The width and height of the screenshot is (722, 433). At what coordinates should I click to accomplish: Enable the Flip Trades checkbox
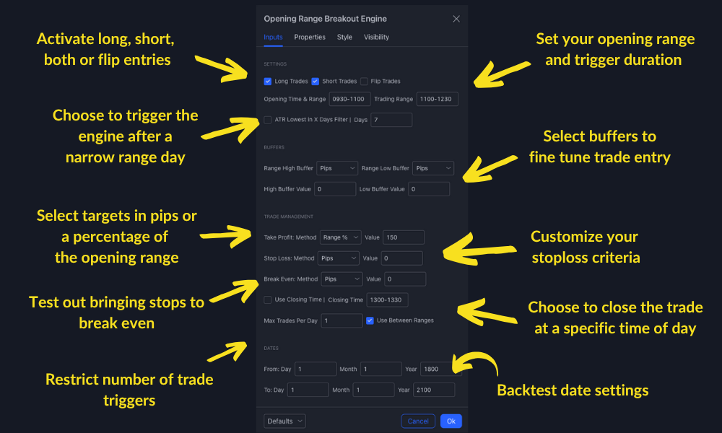(364, 82)
